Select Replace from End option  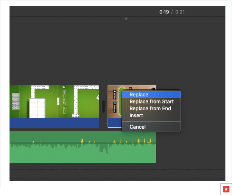pyautogui.click(x=150, y=108)
